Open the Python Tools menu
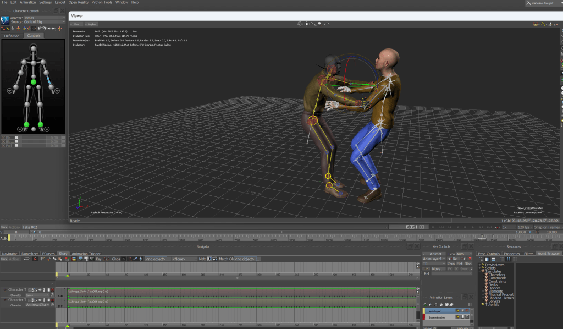563x329 pixels. click(x=102, y=3)
